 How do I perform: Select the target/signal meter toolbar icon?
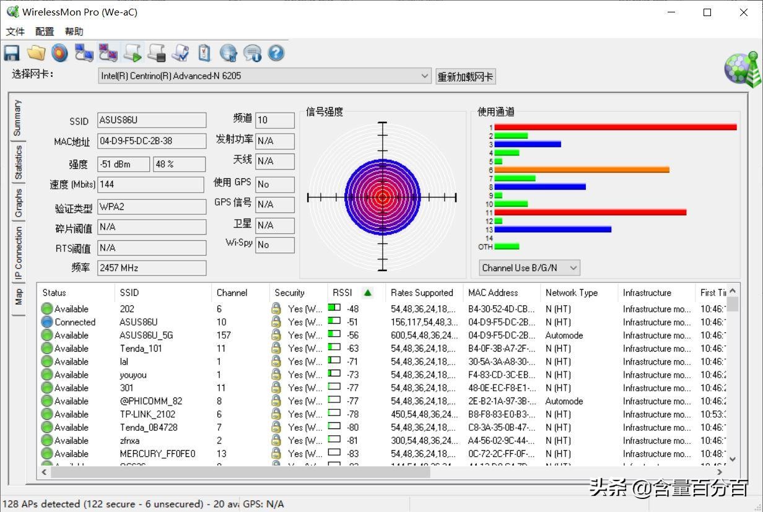[x=59, y=53]
